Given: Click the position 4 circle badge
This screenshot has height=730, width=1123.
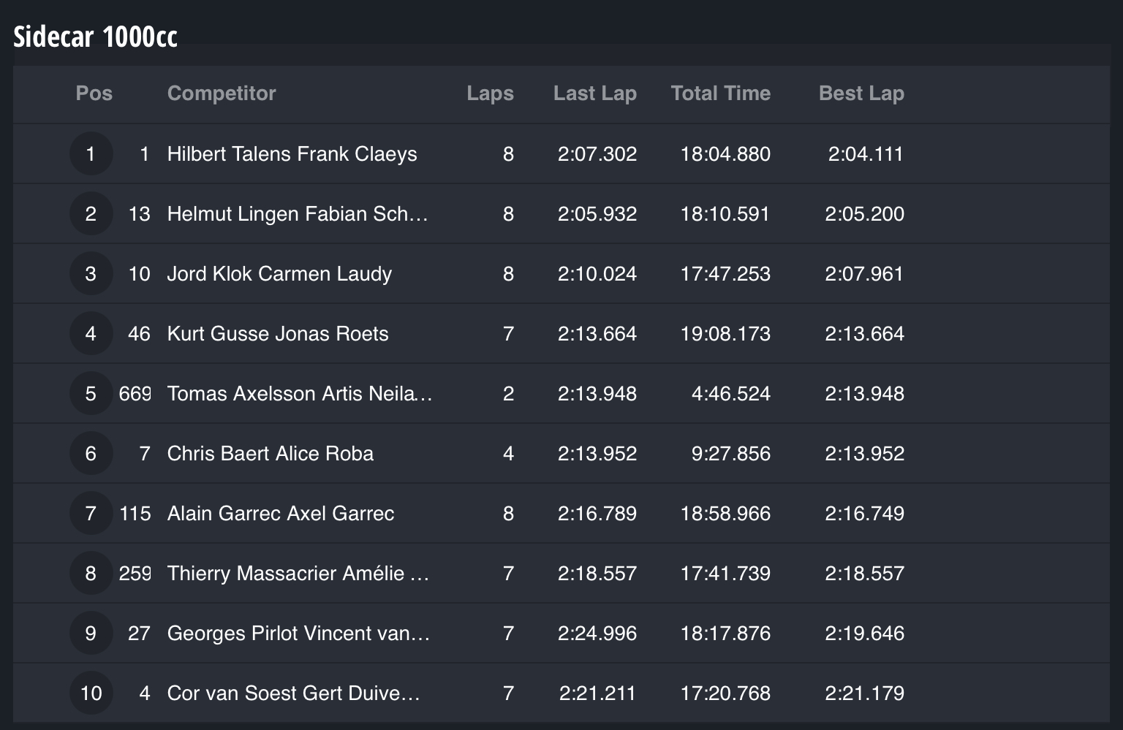Looking at the screenshot, I should 91,333.
